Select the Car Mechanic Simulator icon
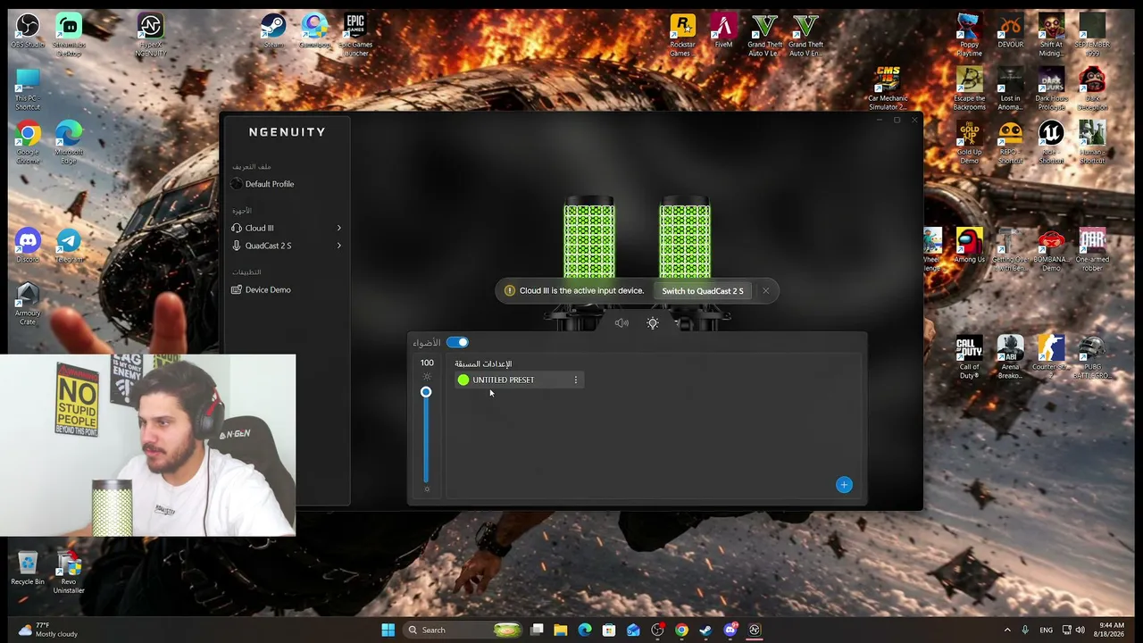The height and width of the screenshot is (643, 1143). (888, 89)
